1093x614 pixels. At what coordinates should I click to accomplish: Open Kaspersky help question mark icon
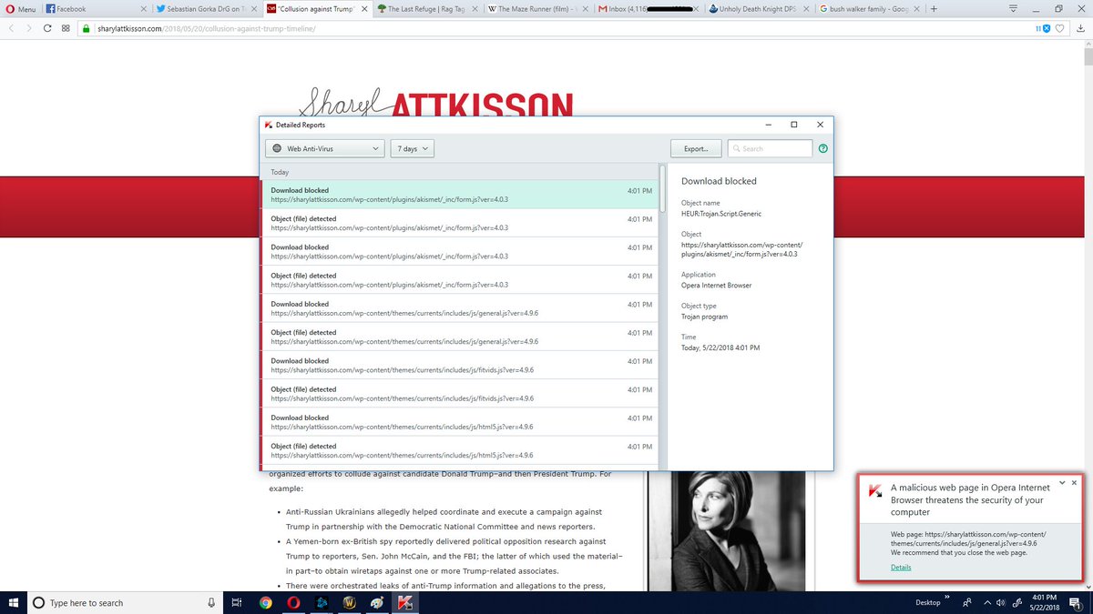[x=823, y=148]
